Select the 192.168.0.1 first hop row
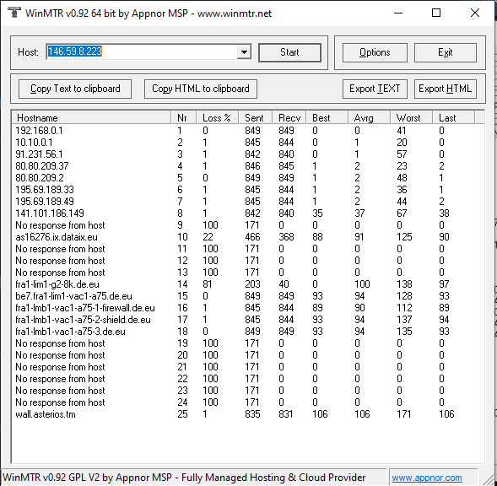This screenshot has height=486, width=497. (x=247, y=130)
